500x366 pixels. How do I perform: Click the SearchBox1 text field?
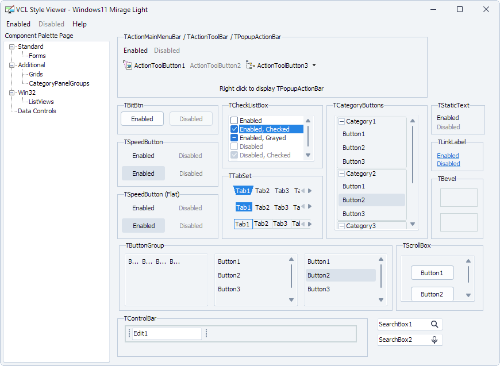pyautogui.click(x=403, y=324)
